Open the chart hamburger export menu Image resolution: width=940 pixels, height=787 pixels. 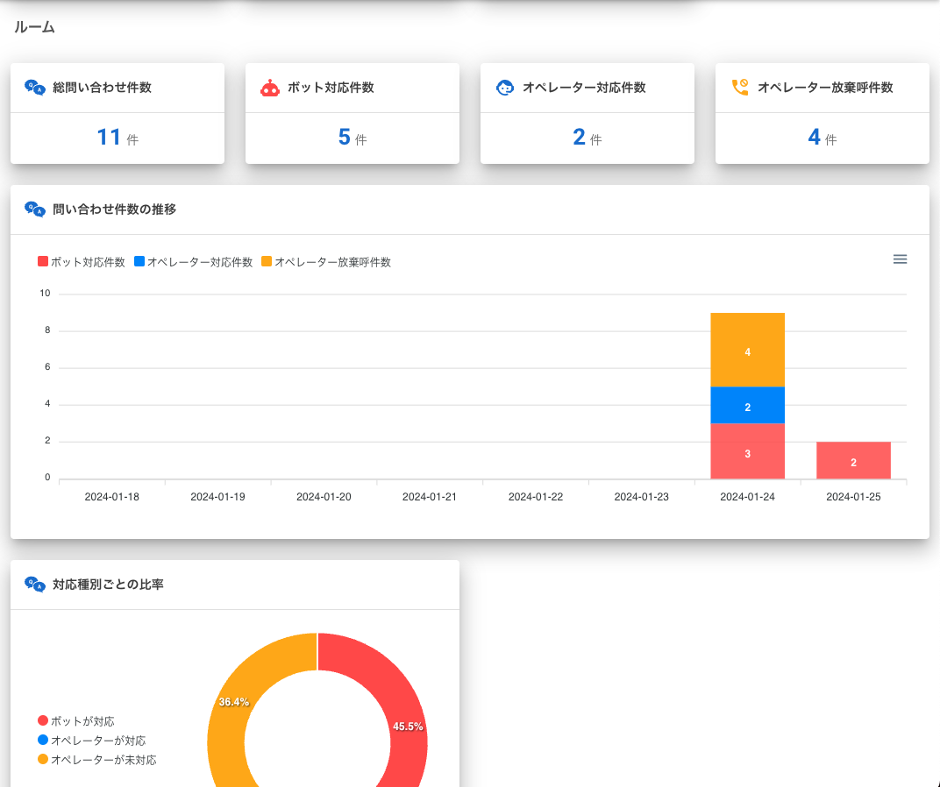click(900, 259)
